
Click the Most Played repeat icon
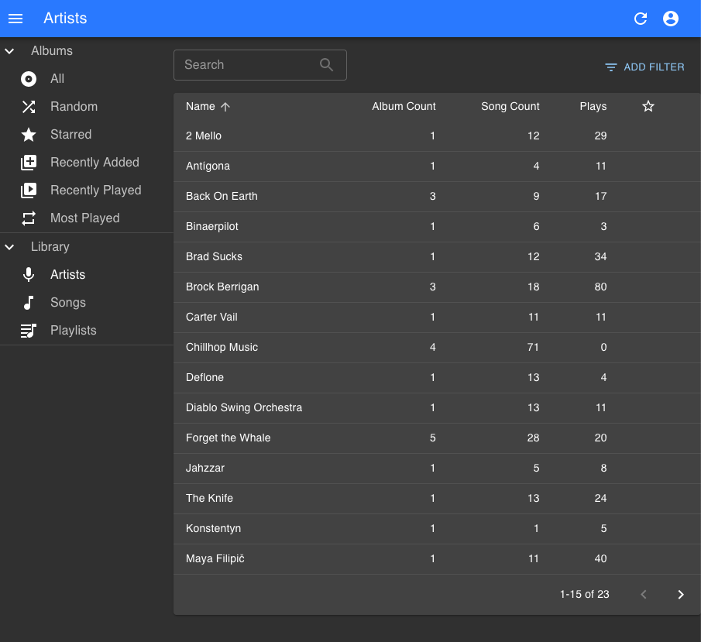tap(29, 218)
